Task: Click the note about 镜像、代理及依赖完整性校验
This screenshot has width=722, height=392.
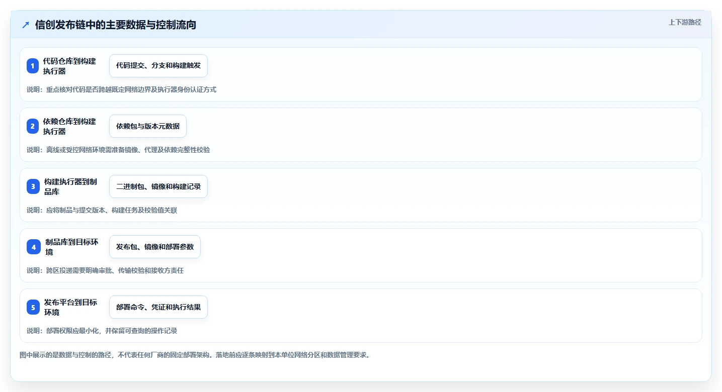Action: 118,150
